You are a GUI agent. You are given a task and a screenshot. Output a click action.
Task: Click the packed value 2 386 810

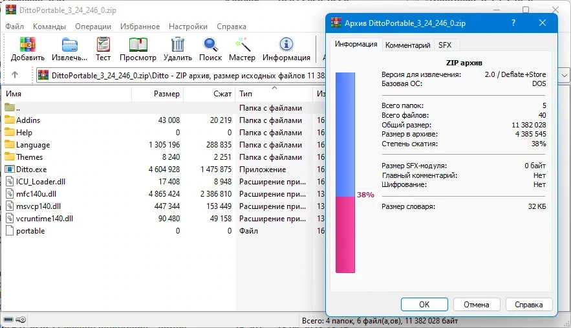click(216, 194)
